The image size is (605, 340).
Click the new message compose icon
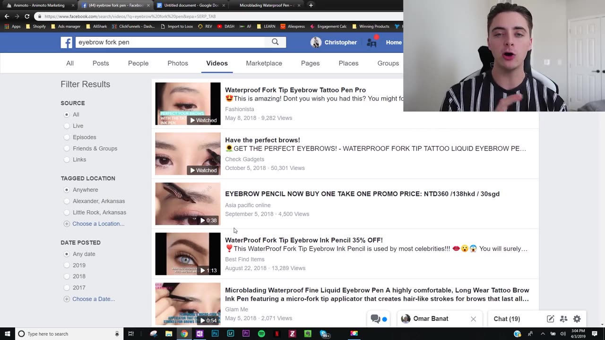[550, 319]
